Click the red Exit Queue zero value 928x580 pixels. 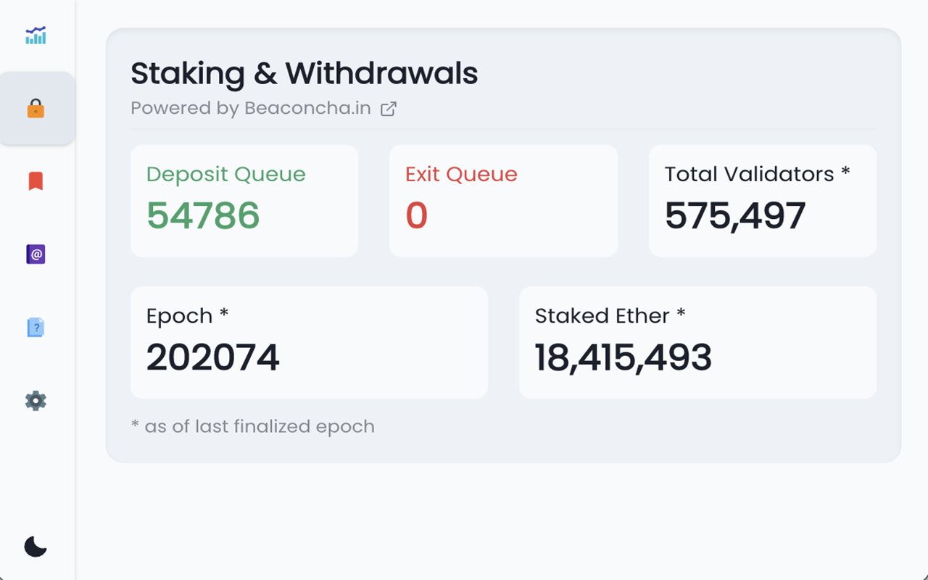[417, 215]
